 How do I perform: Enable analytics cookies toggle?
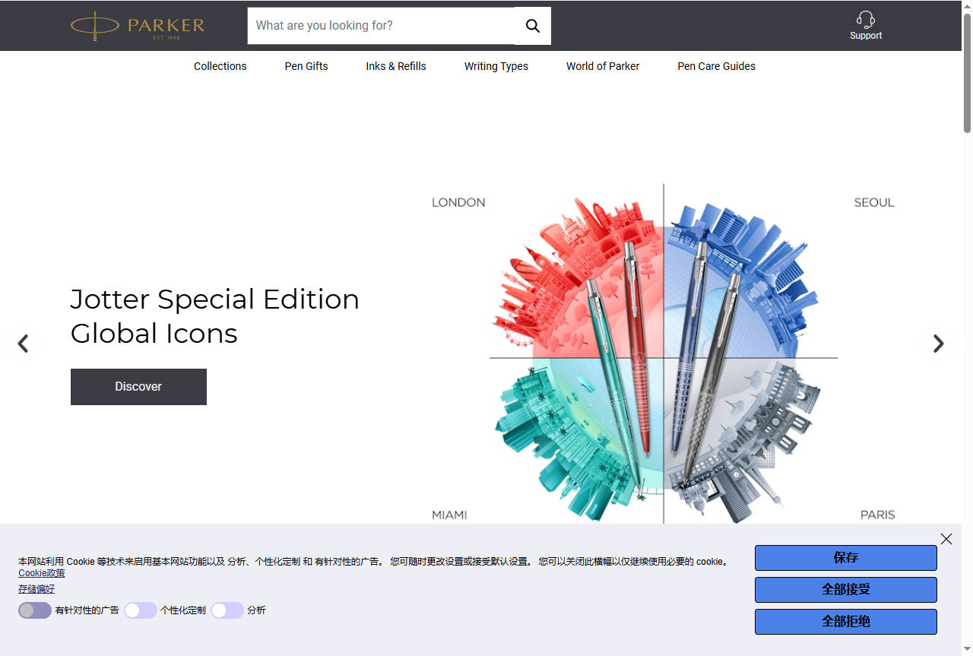227,610
